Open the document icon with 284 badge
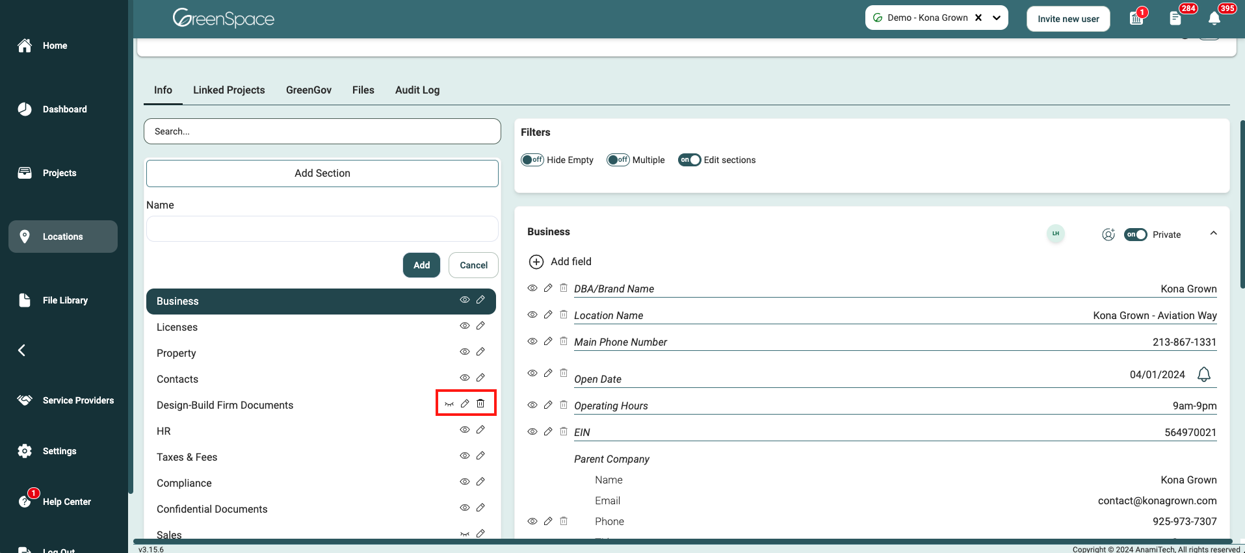The height and width of the screenshot is (553, 1245). coord(1175,18)
